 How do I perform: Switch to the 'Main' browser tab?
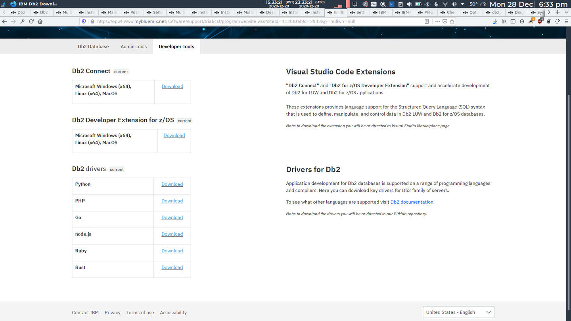click(109, 12)
